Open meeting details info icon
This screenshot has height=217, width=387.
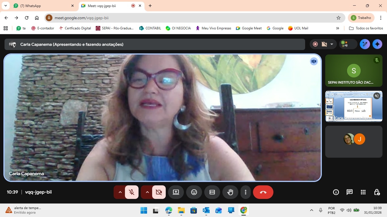pyautogui.click(x=336, y=192)
